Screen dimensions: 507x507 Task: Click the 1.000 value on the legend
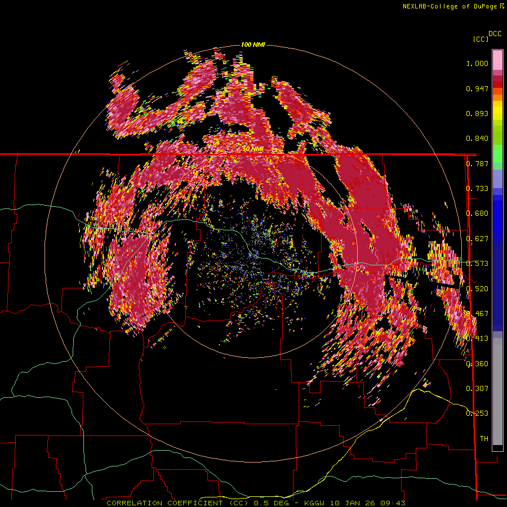(477, 63)
